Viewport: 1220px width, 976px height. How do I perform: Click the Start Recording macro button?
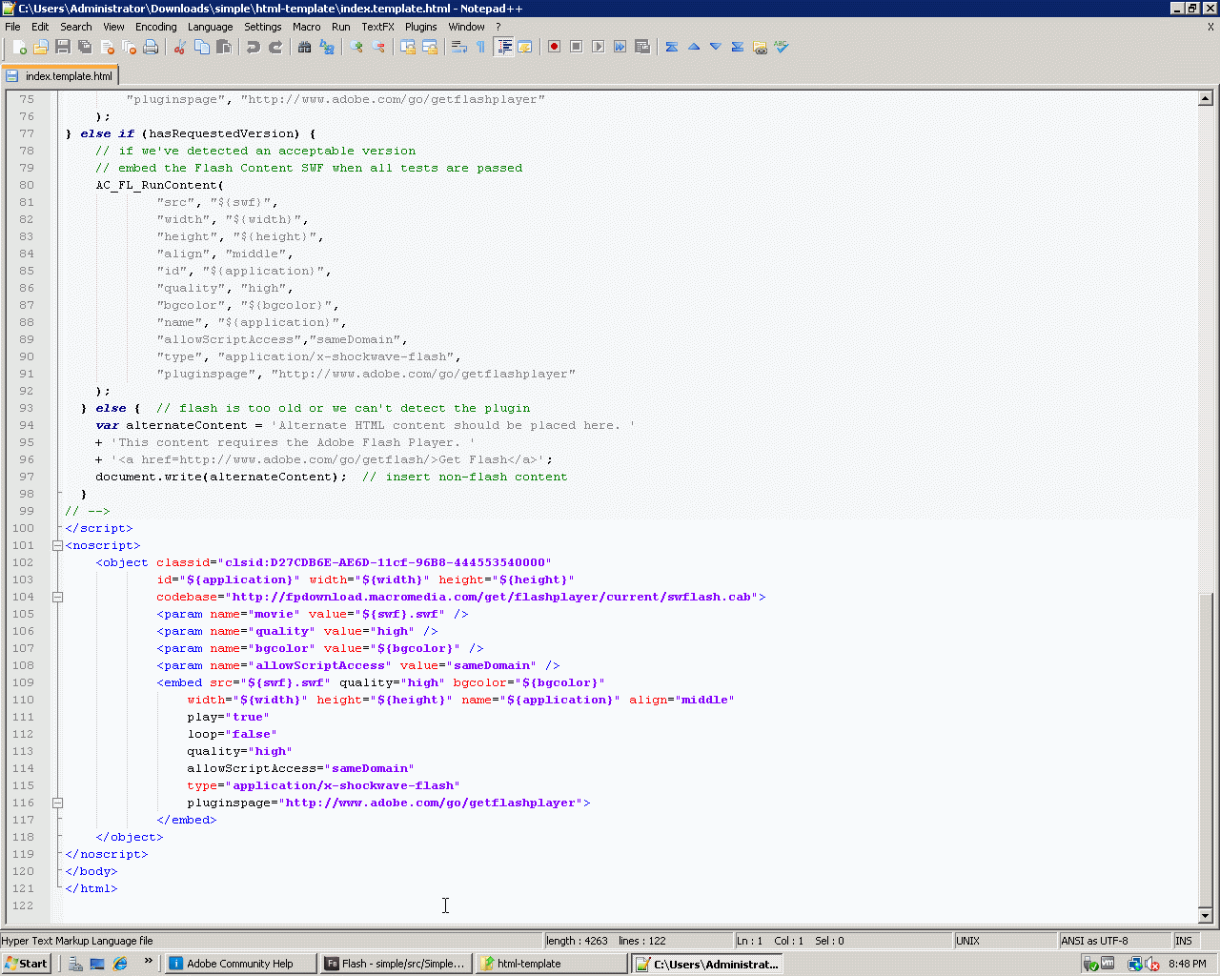(554, 47)
